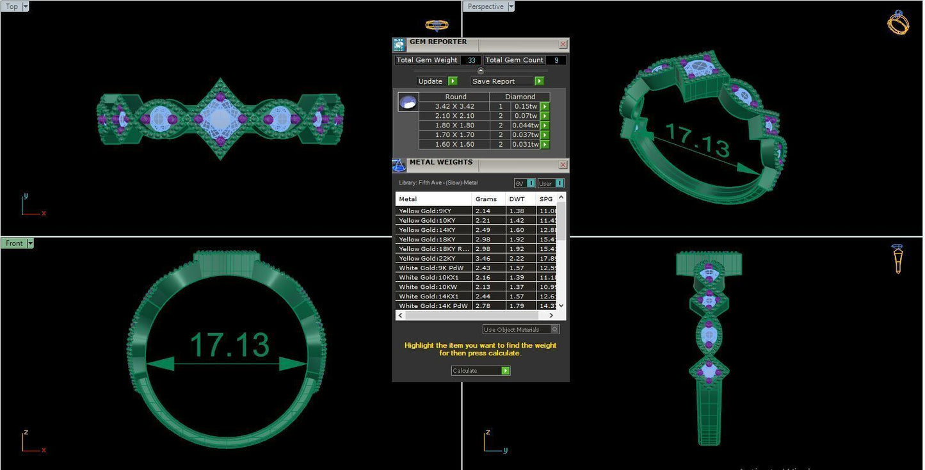Image resolution: width=925 pixels, height=470 pixels.
Task: Select the White Gold:14KX1 row
Action: coord(476,296)
